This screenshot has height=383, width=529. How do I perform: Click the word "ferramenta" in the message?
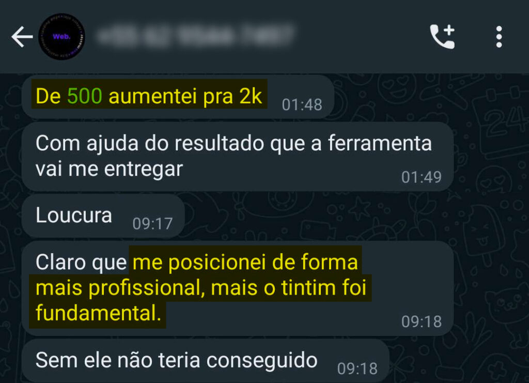380,143
